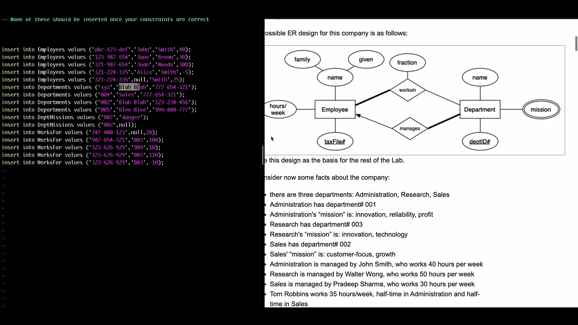Click the bullet 'Research has department# 003'

pyautogui.click(x=316, y=224)
